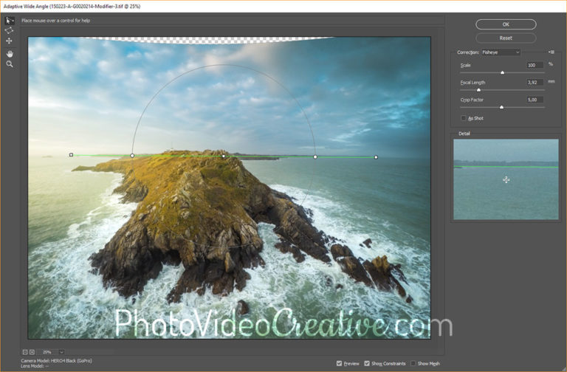Click the Crop Factor value field
Screen dimensions: 567x372
(x=534, y=100)
